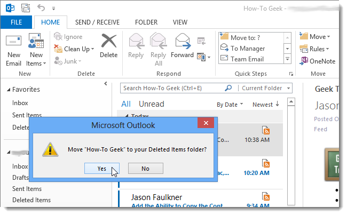Open the Move dropdown in ribbon
This screenshot has height=215, width=347.
coord(314,36)
